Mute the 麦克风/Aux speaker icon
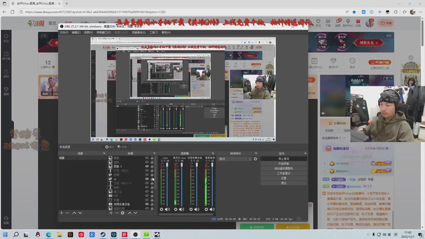Image resolution: width=425 pixels, height=239 pixels. click(x=181, y=209)
